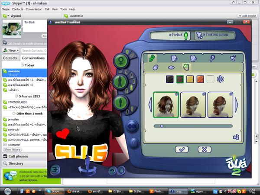Viewport: 260px width, 195px height.
Task: Accept changes with the checkmark button
Action: pos(182,149)
